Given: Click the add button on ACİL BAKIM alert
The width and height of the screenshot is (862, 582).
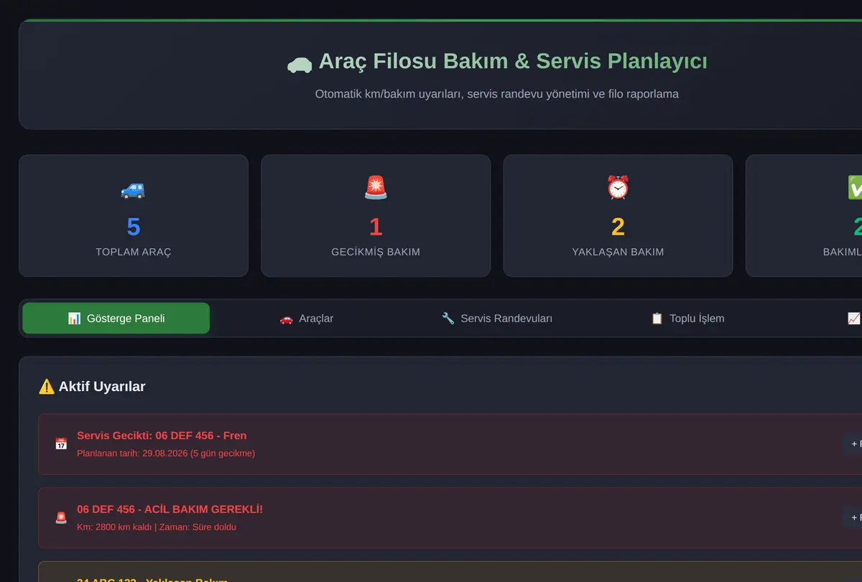Looking at the screenshot, I should (x=853, y=518).
